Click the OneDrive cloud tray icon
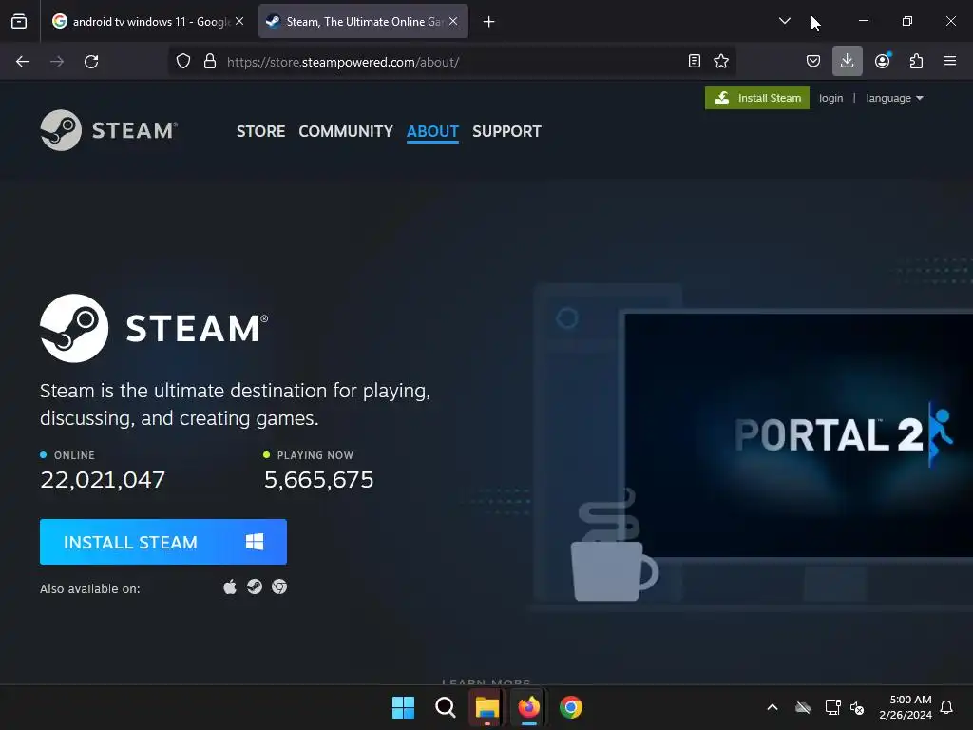The image size is (973, 730). 803,707
